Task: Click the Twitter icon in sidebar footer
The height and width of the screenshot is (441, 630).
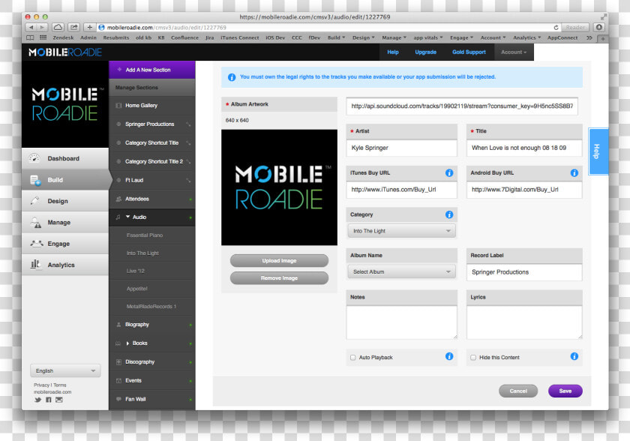Action: coord(37,400)
